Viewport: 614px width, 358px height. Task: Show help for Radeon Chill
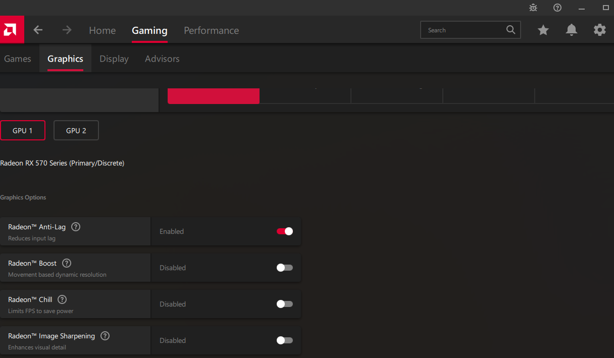(62, 299)
